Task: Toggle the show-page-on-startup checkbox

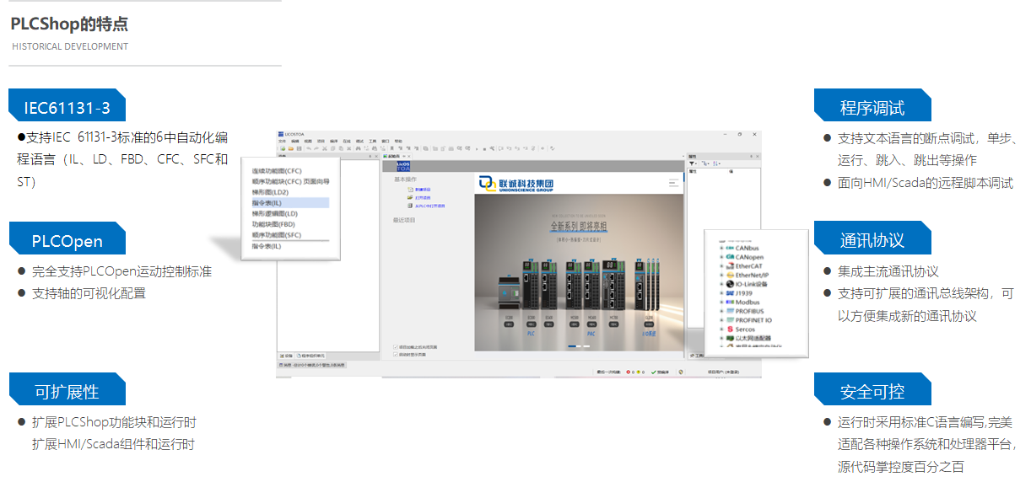Action: point(396,354)
